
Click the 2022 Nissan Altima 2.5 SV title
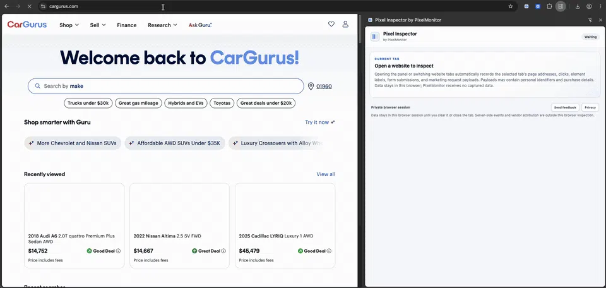pyautogui.click(x=167, y=236)
